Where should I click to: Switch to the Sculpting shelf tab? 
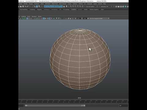[x=32, y=9]
